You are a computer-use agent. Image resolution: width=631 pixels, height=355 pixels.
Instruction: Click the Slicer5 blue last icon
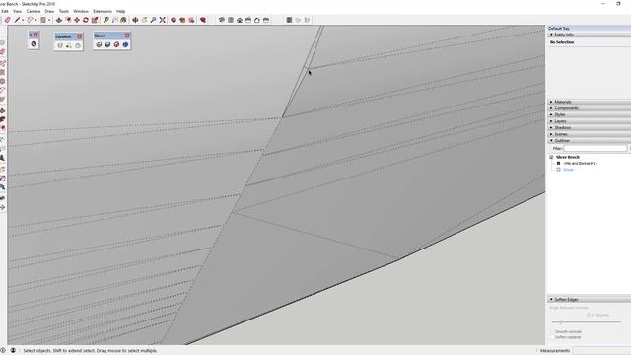[125, 44]
